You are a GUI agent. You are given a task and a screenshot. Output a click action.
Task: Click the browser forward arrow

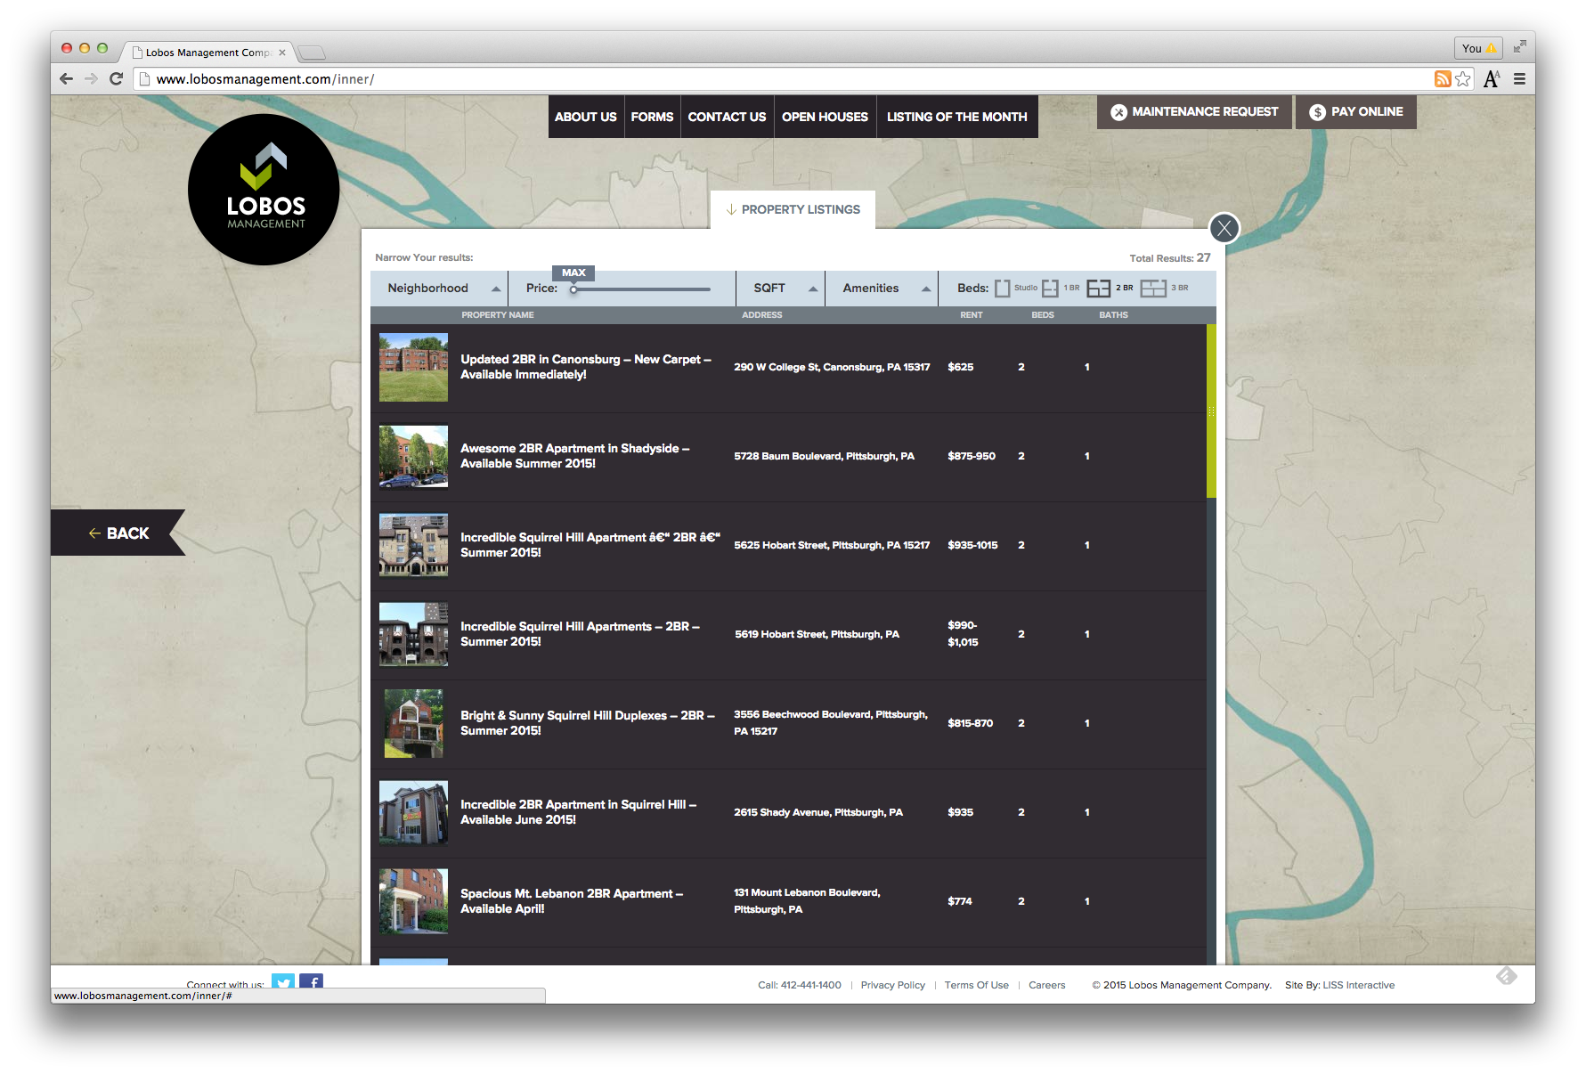pyautogui.click(x=91, y=78)
